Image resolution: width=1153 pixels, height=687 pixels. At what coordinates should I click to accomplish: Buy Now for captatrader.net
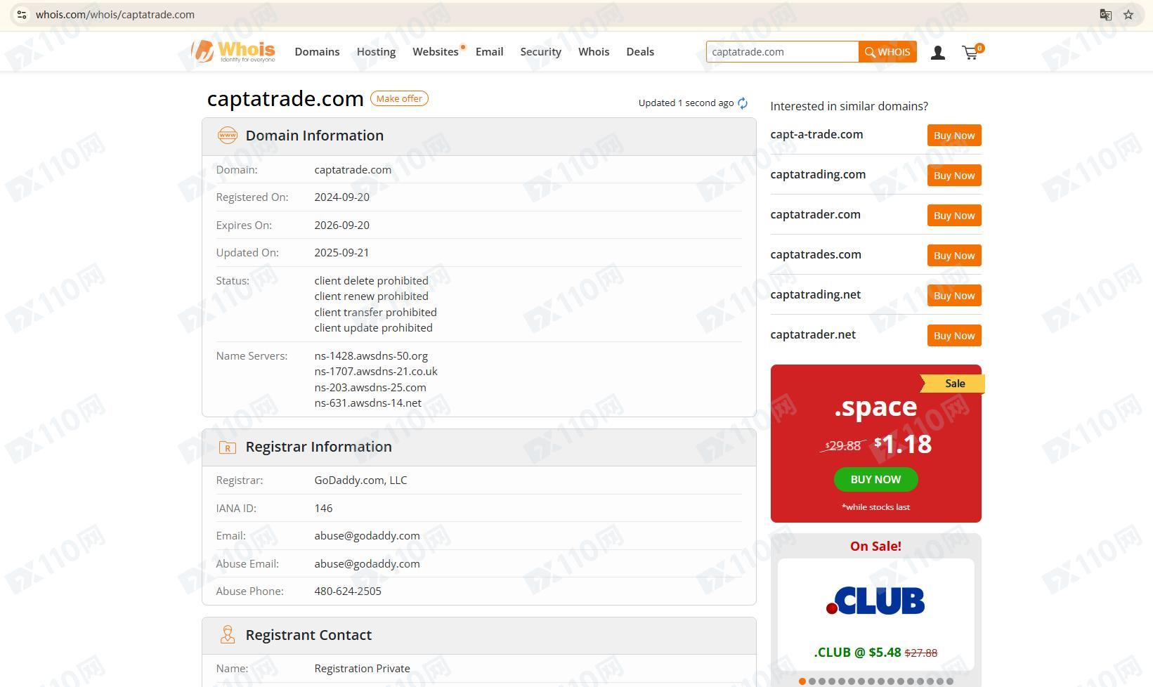click(954, 336)
